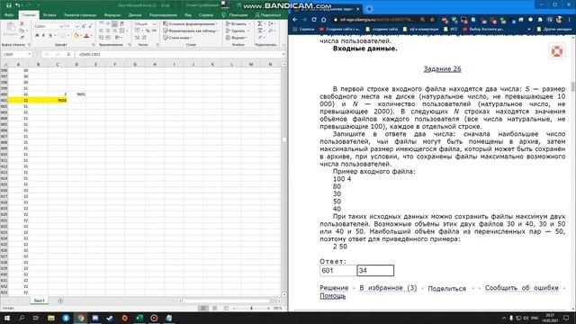Open Chrome from the taskbar
The width and height of the screenshot is (576, 324).
coord(80,318)
